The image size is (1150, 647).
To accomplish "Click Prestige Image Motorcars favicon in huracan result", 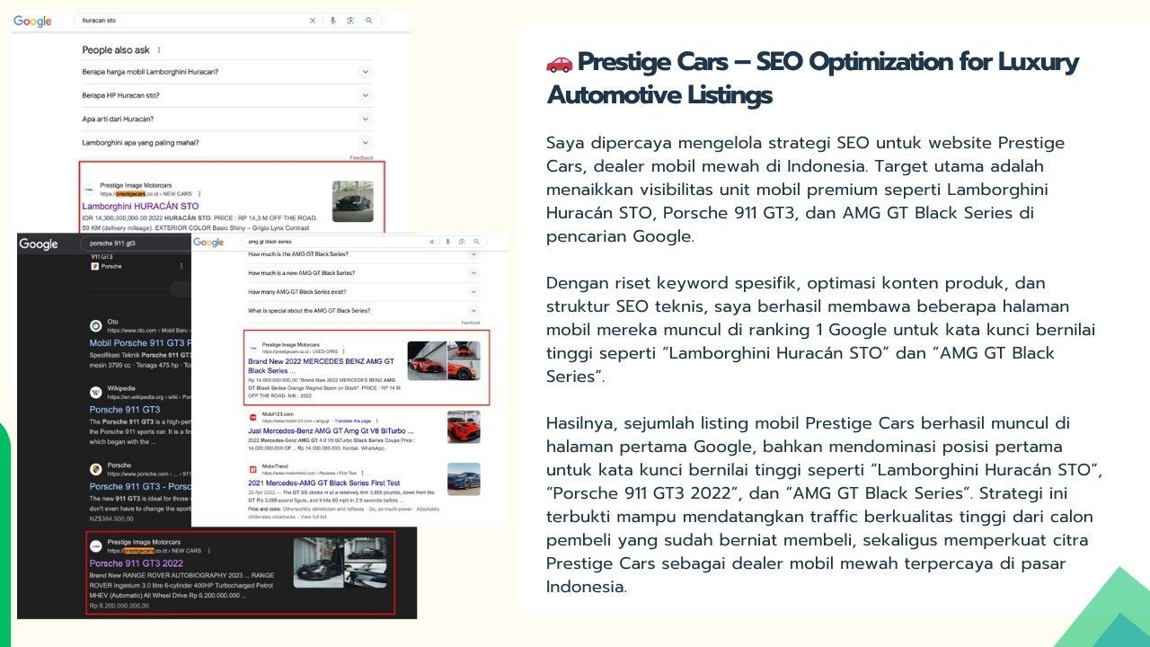I will coord(88,189).
